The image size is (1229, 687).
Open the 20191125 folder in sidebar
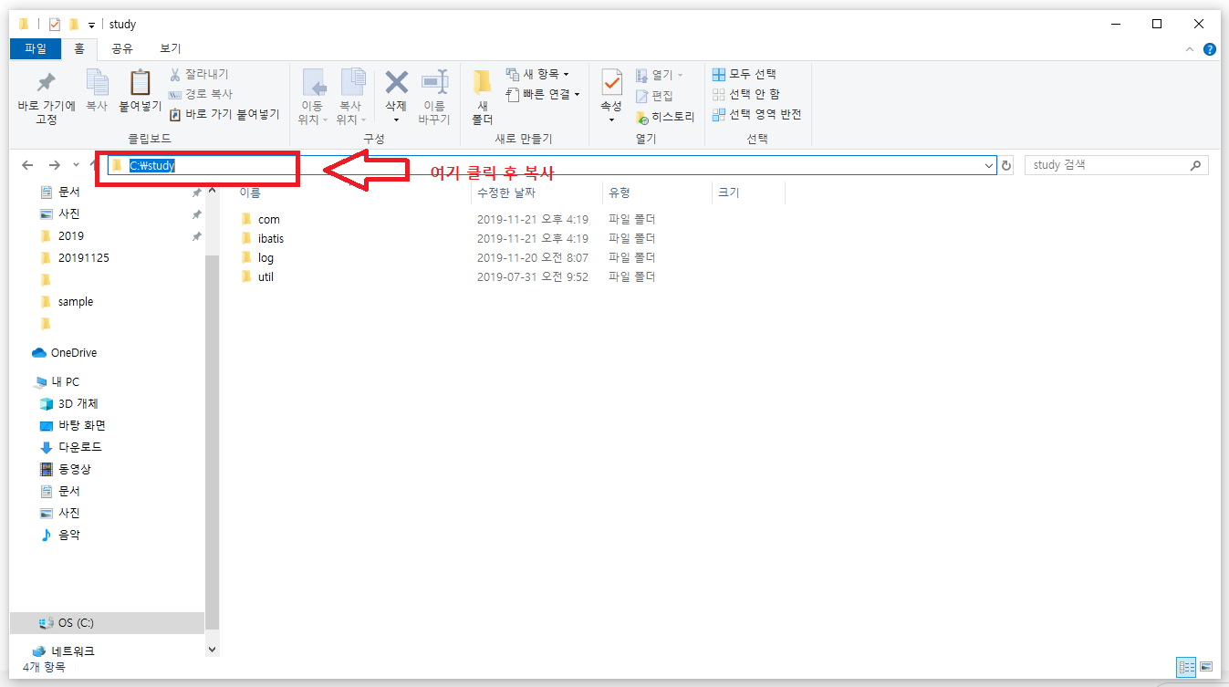[x=83, y=257]
